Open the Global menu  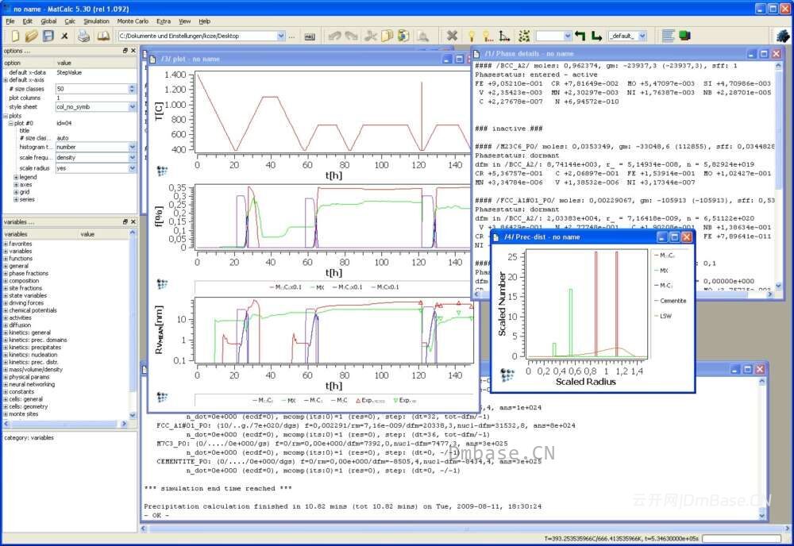click(48, 21)
